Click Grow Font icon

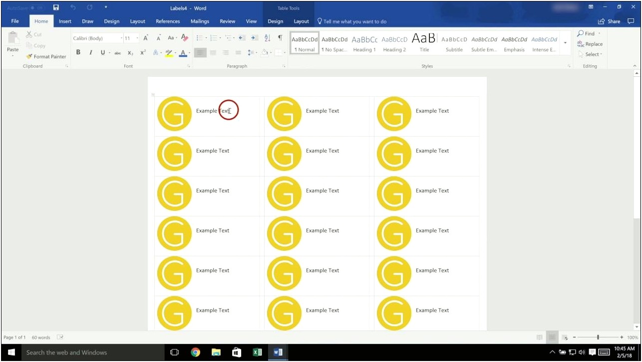click(146, 38)
